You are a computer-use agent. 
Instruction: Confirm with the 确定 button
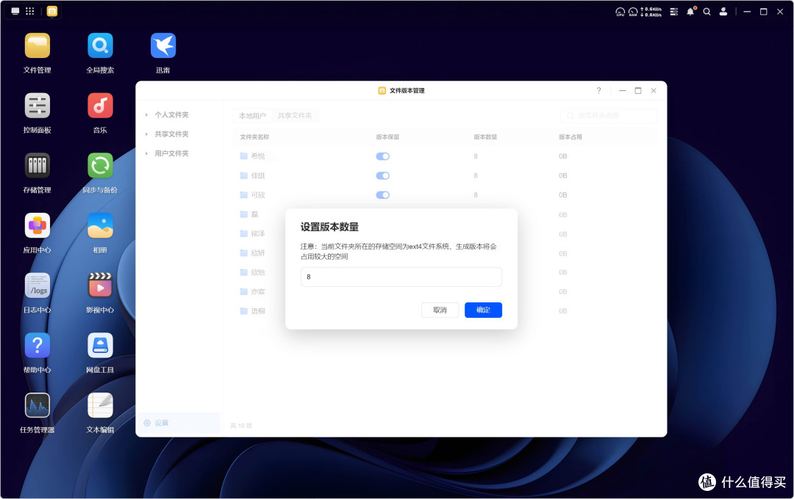[x=483, y=310]
